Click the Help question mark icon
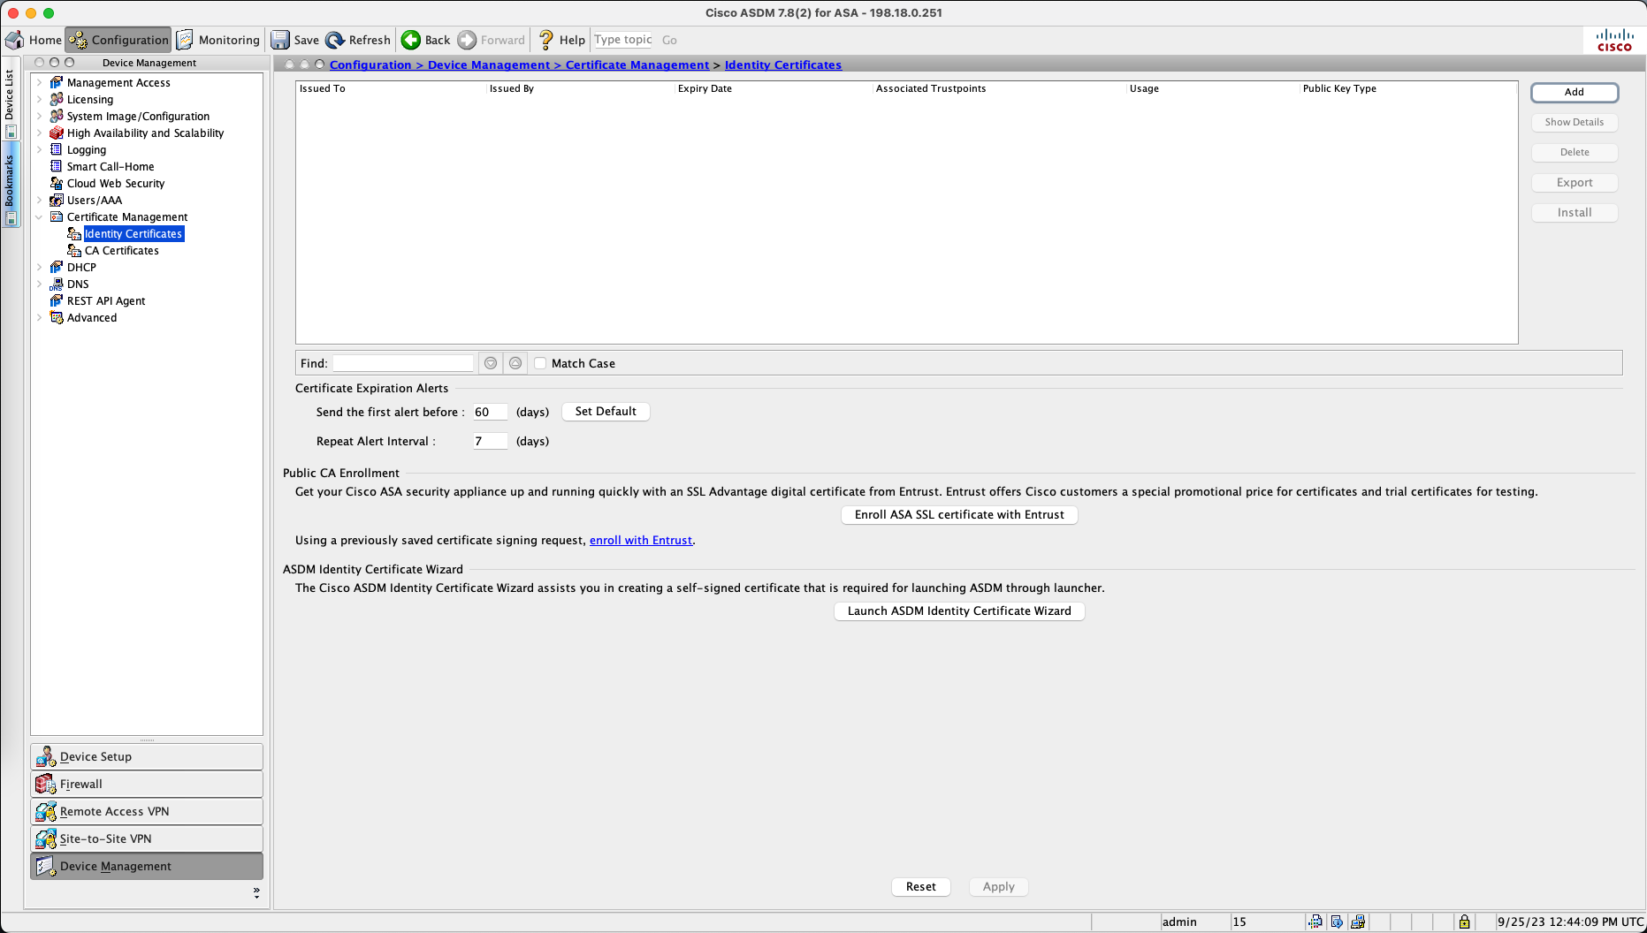Viewport: 1647px width, 933px height. coord(545,40)
